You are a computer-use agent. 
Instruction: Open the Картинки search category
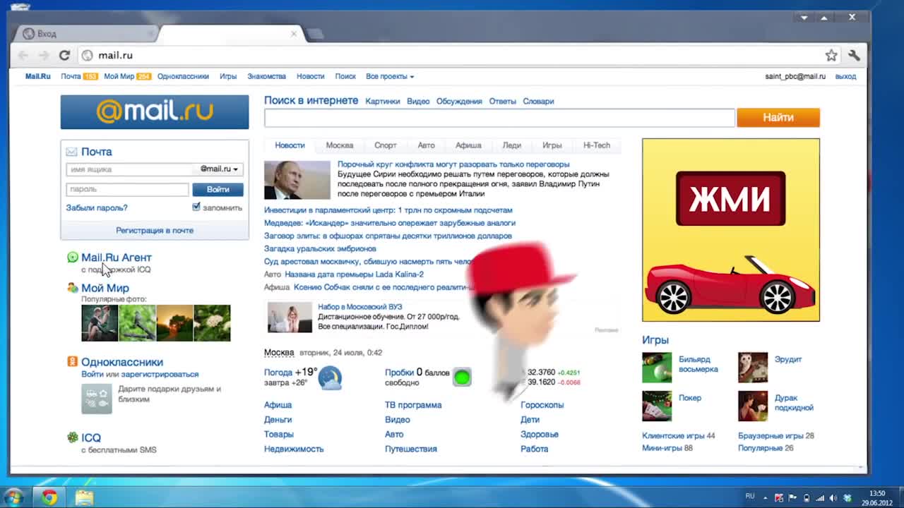(383, 101)
